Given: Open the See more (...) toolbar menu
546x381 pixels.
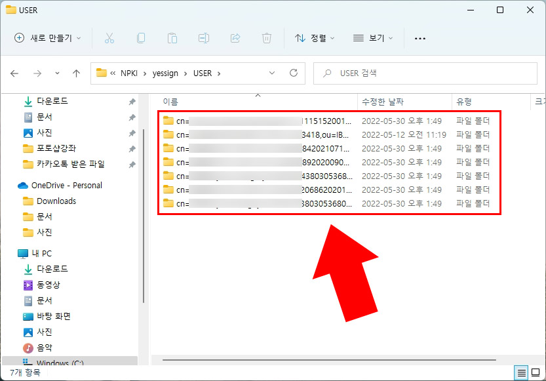Looking at the screenshot, I should point(419,38).
